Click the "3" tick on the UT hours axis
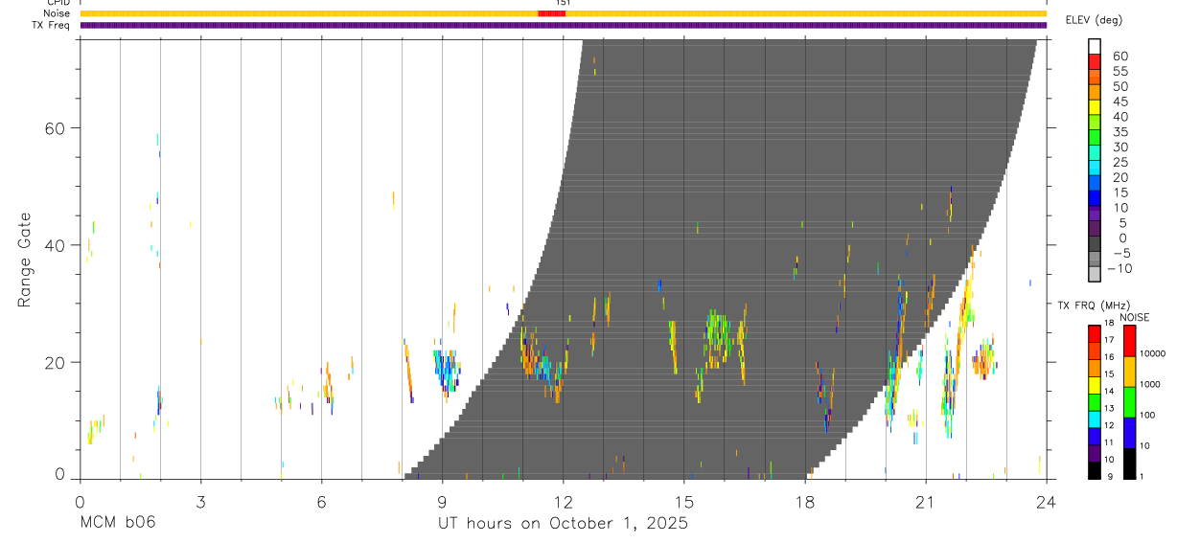 tap(200, 501)
